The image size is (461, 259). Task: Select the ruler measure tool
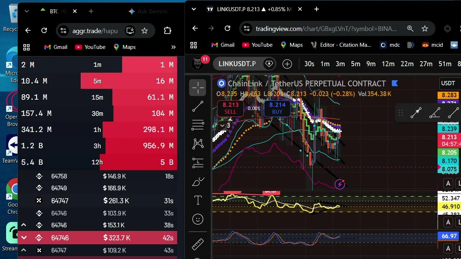pyautogui.click(x=198, y=244)
